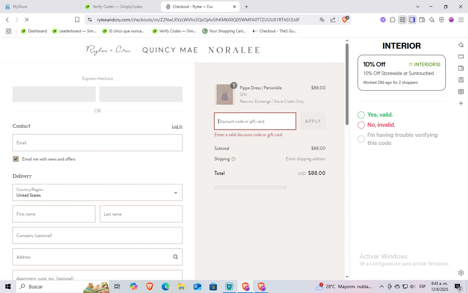Open Brave VPN shield icon
The image size is (468, 293).
pyautogui.click(x=441, y=20)
